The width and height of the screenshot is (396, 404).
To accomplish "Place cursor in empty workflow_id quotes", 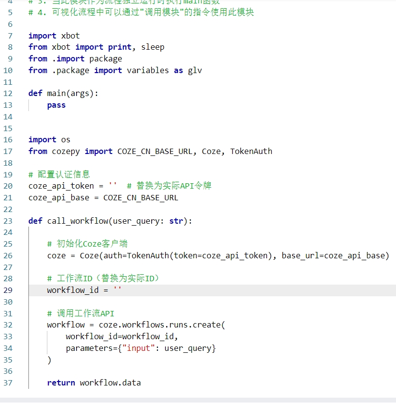I will pyautogui.click(x=117, y=290).
